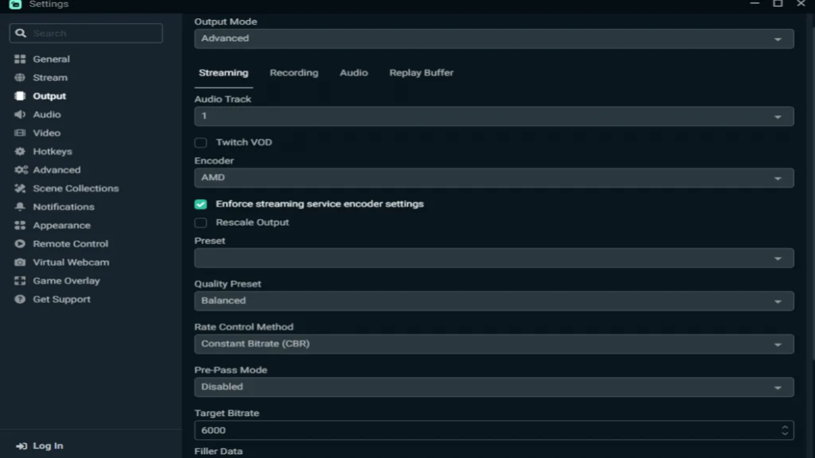Switch to the Recording tab

pyautogui.click(x=294, y=73)
